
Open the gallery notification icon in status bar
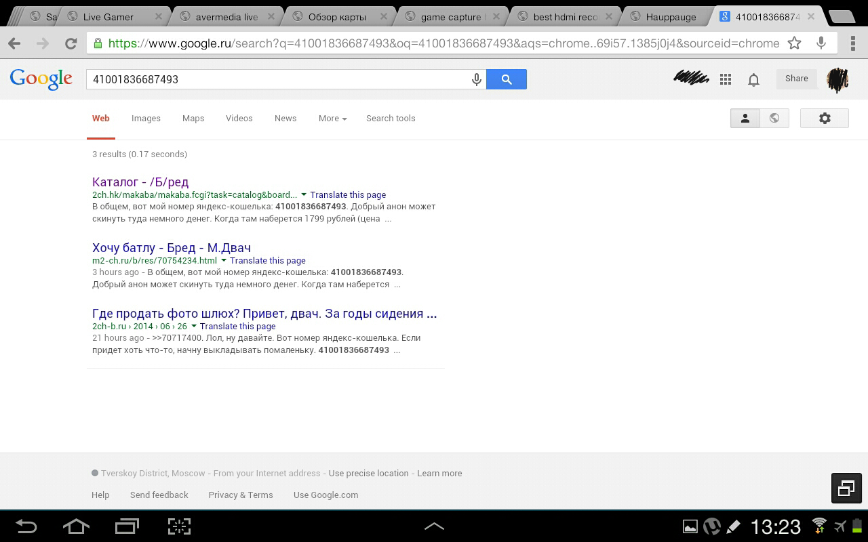(x=690, y=526)
